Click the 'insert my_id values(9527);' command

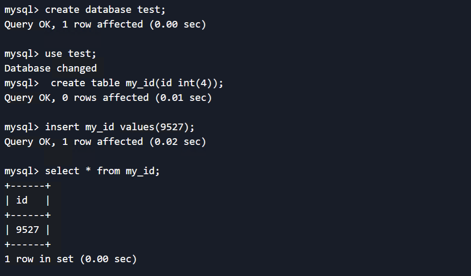(120, 127)
